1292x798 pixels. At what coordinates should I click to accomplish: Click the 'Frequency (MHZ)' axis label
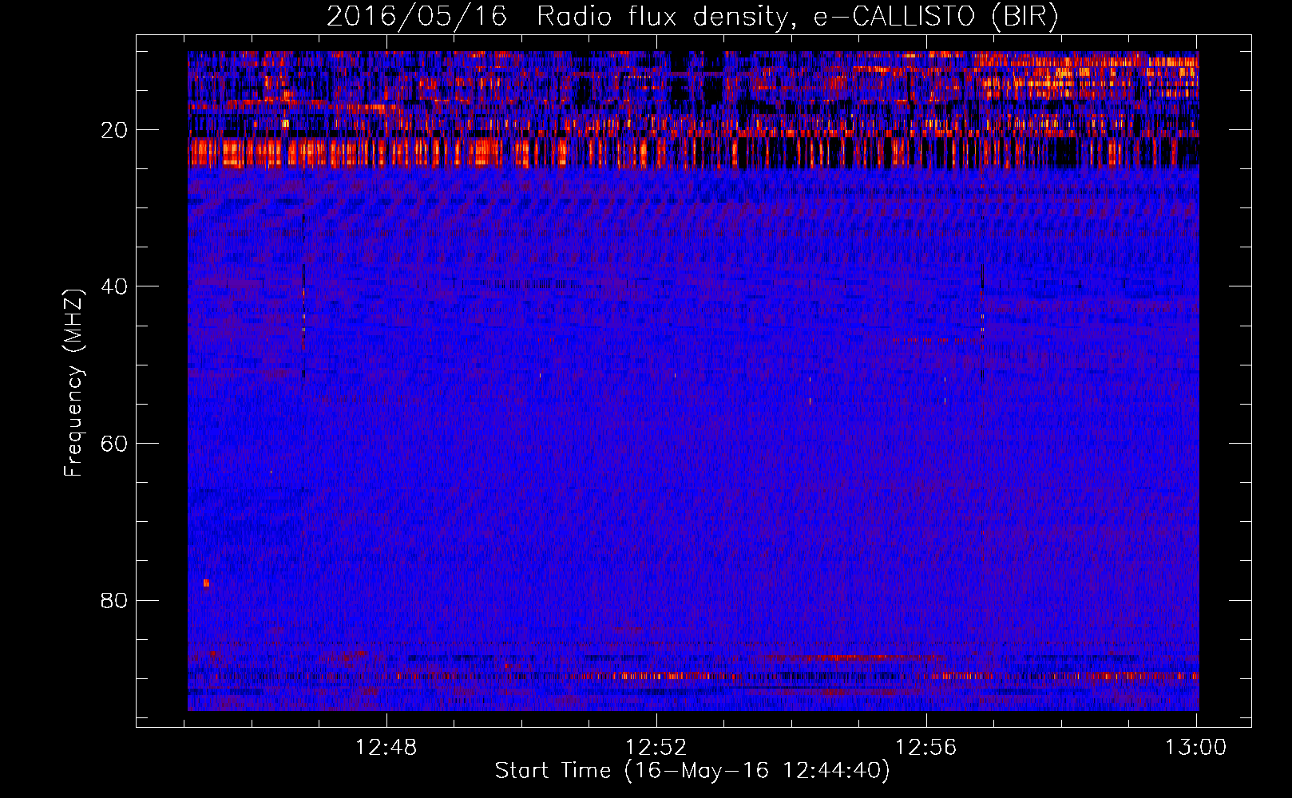coord(74,383)
